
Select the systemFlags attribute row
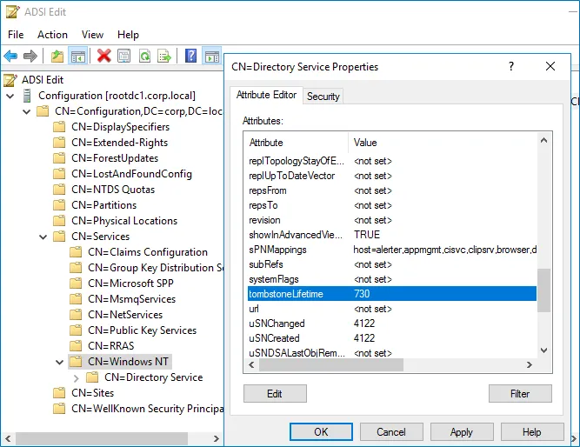coord(392,279)
